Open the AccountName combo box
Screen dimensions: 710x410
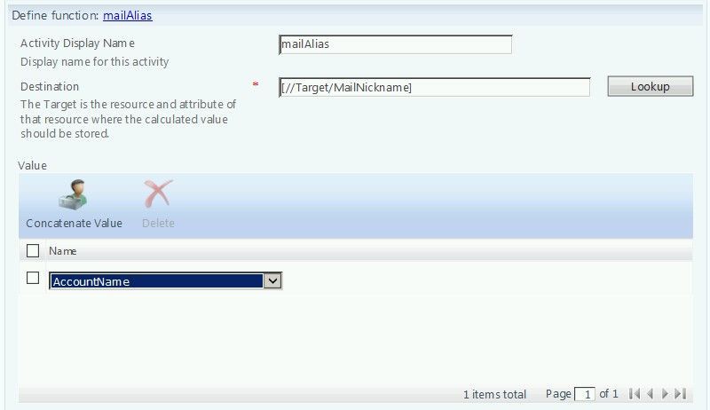click(166, 281)
